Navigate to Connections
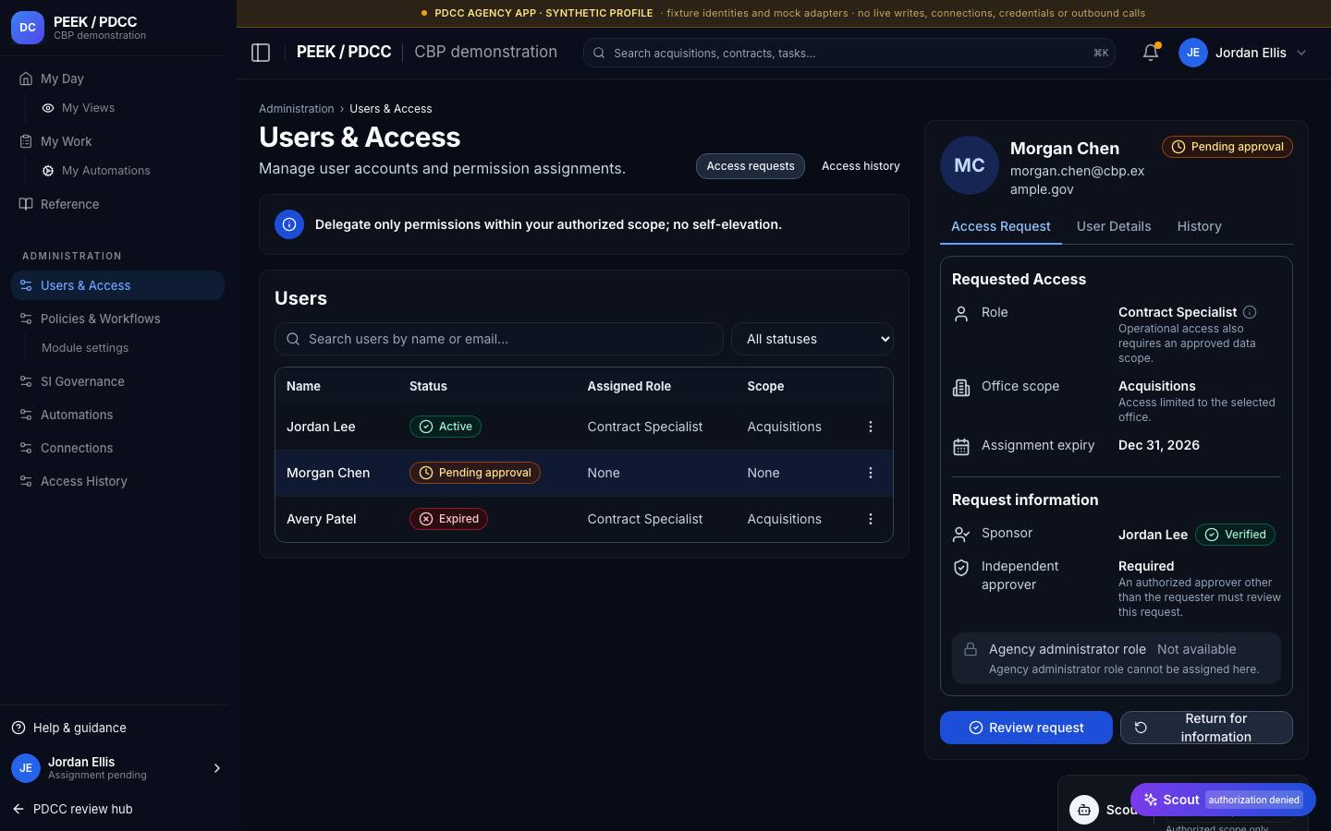This screenshot has height=831, width=1331. 117,448
